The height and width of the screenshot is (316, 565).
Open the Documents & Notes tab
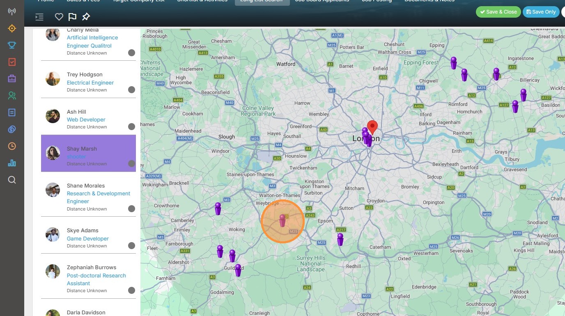(x=429, y=2)
